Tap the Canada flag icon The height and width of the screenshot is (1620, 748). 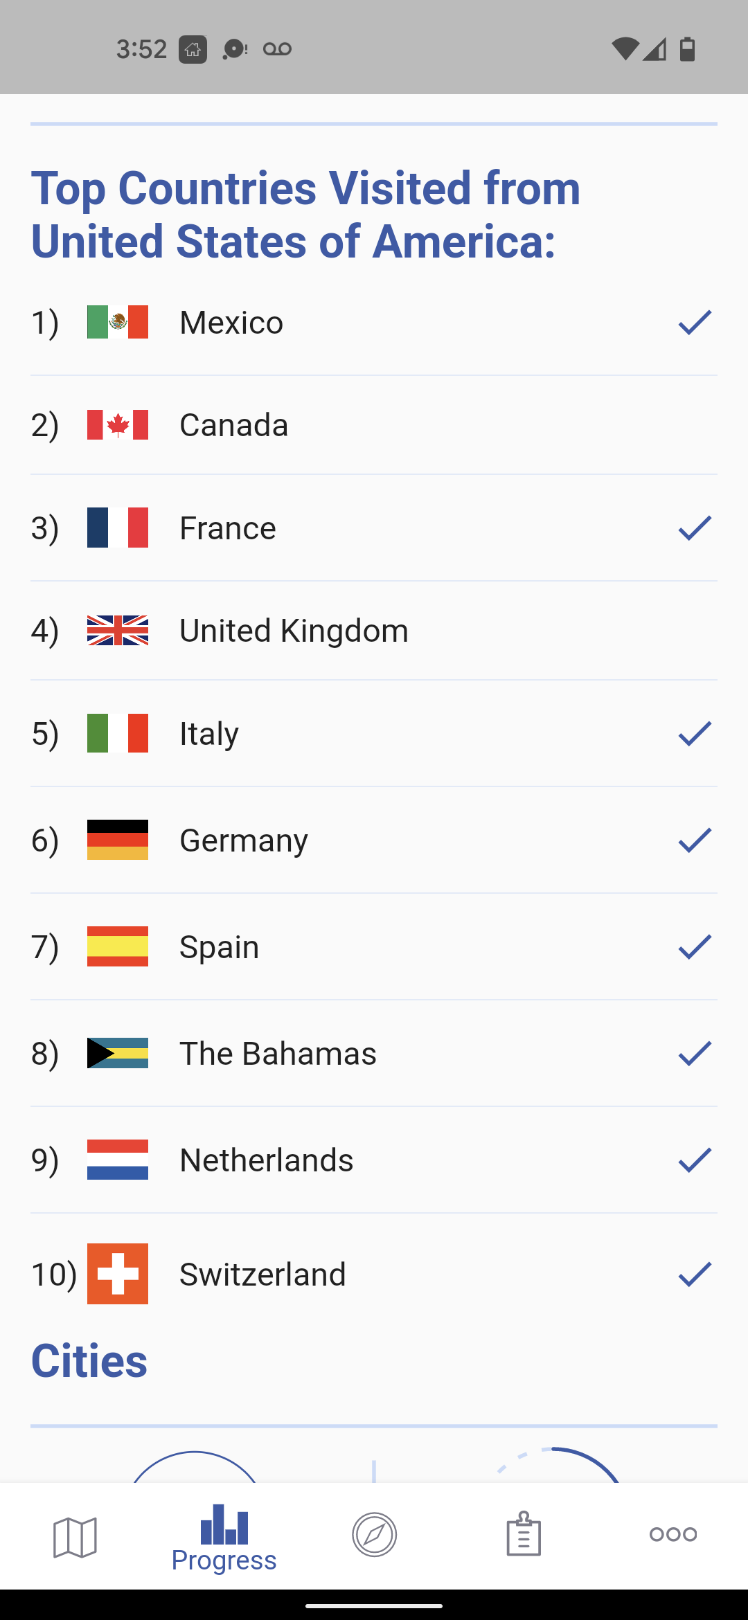click(x=118, y=425)
